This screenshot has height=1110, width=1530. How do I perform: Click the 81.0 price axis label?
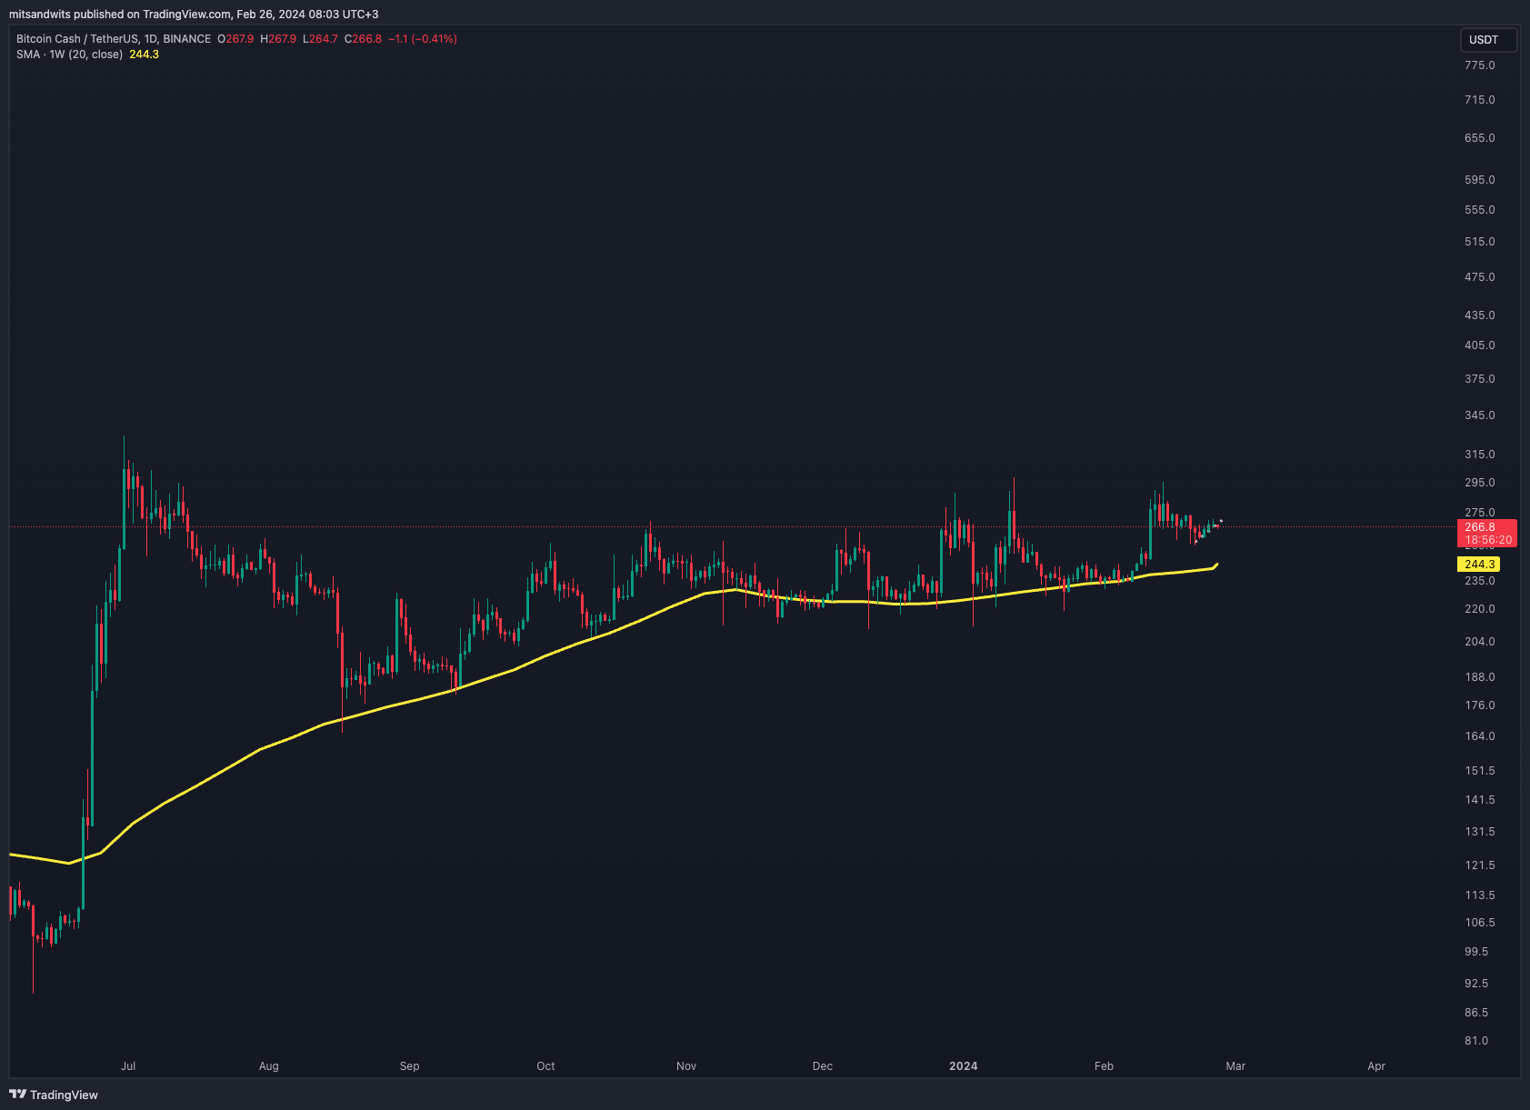click(1476, 1041)
